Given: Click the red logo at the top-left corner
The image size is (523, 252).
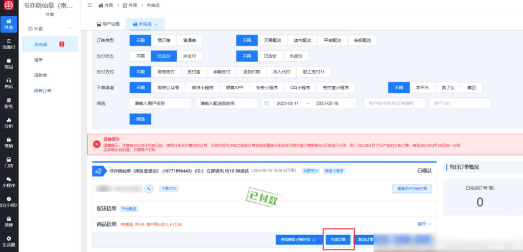Looking at the screenshot, I should pyautogui.click(x=9, y=6).
